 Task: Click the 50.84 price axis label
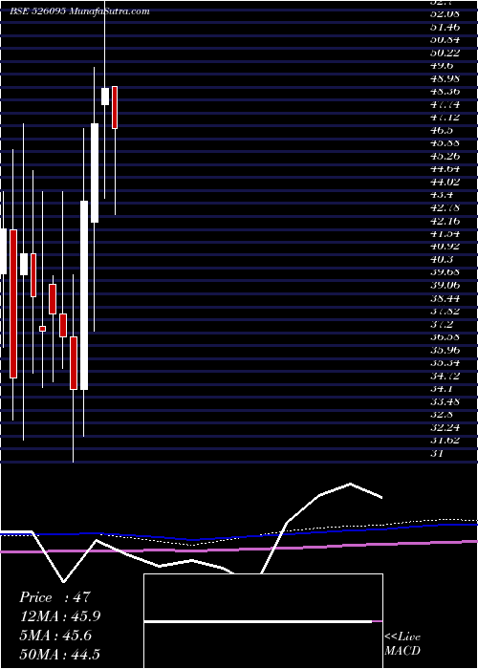pos(445,39)
